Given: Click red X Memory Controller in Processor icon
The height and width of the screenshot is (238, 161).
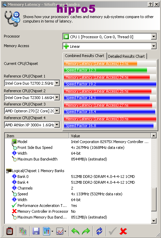Looking at the screenshot, I should tap(14, 211).
